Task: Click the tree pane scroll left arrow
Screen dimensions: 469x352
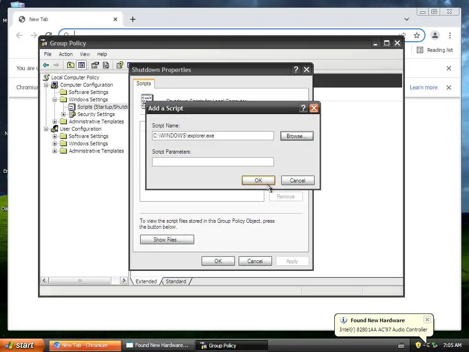Action: (44, 280)
